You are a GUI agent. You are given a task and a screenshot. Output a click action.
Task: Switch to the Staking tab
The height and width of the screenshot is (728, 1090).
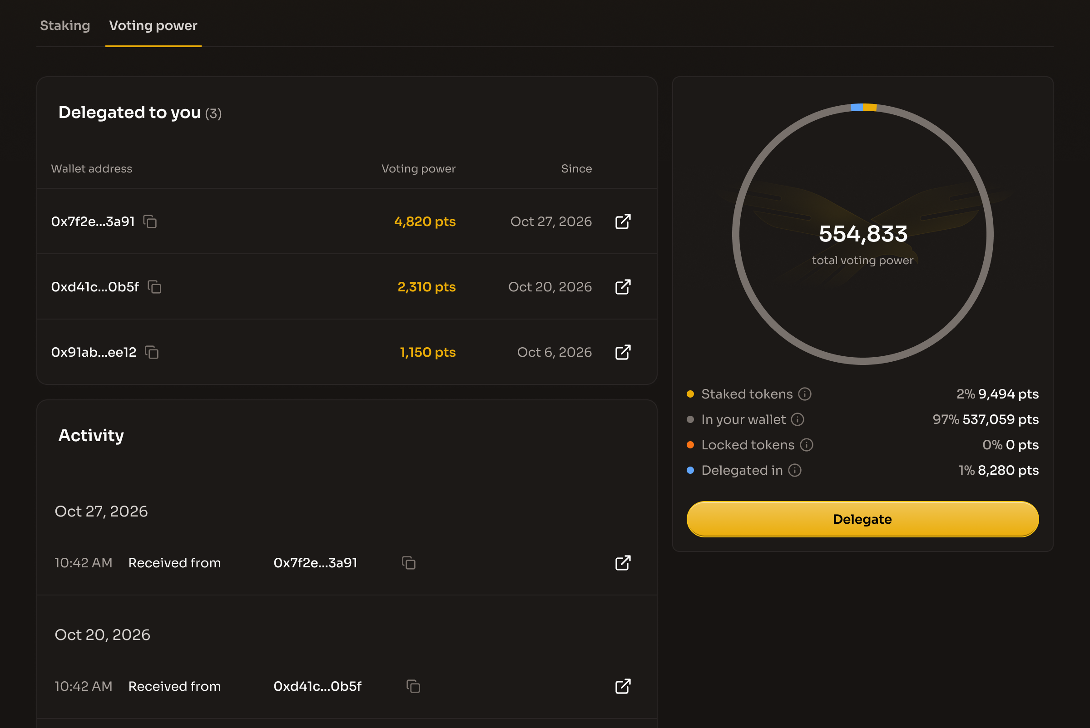pos(65,25)
